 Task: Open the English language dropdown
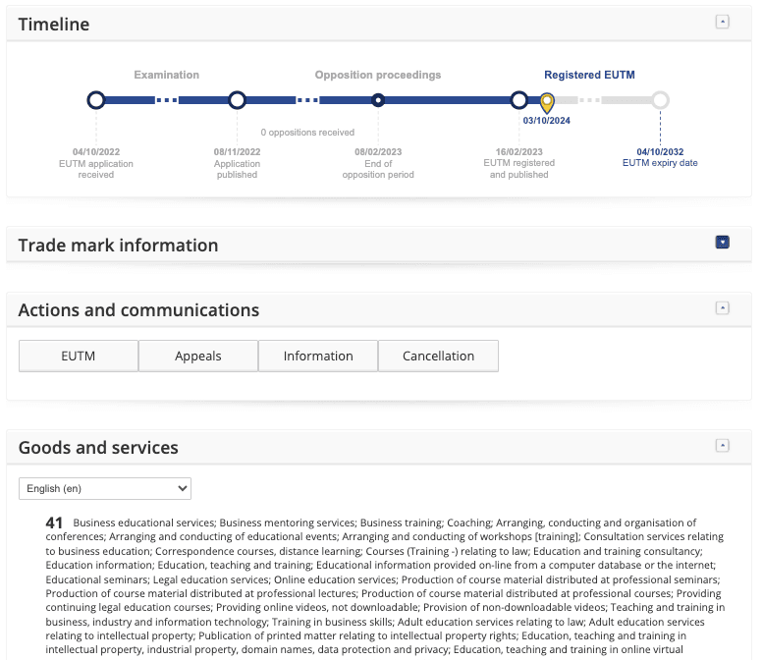click(105, 488)
